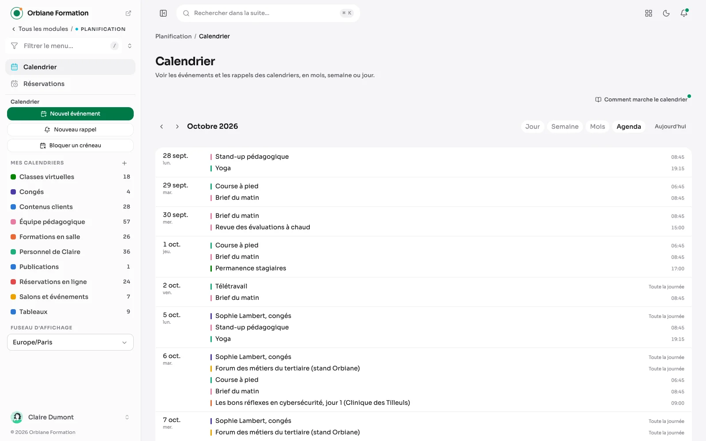Image resolution: width=706 pixels, height=441 pixels.
Task: Open notifications bell icon
Action: coord(684,13)
